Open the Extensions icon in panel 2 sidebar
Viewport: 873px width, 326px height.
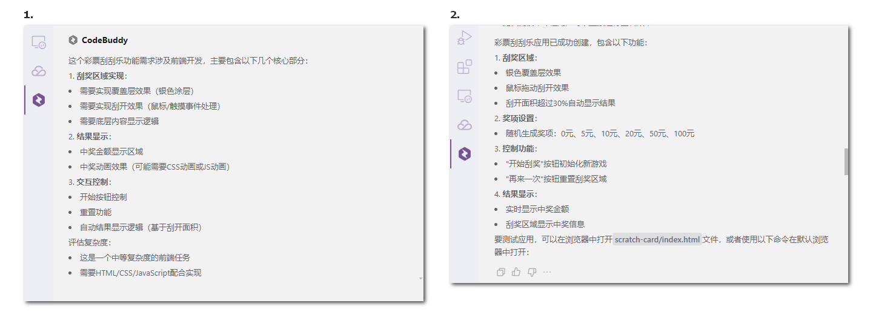tap(465, 67)
